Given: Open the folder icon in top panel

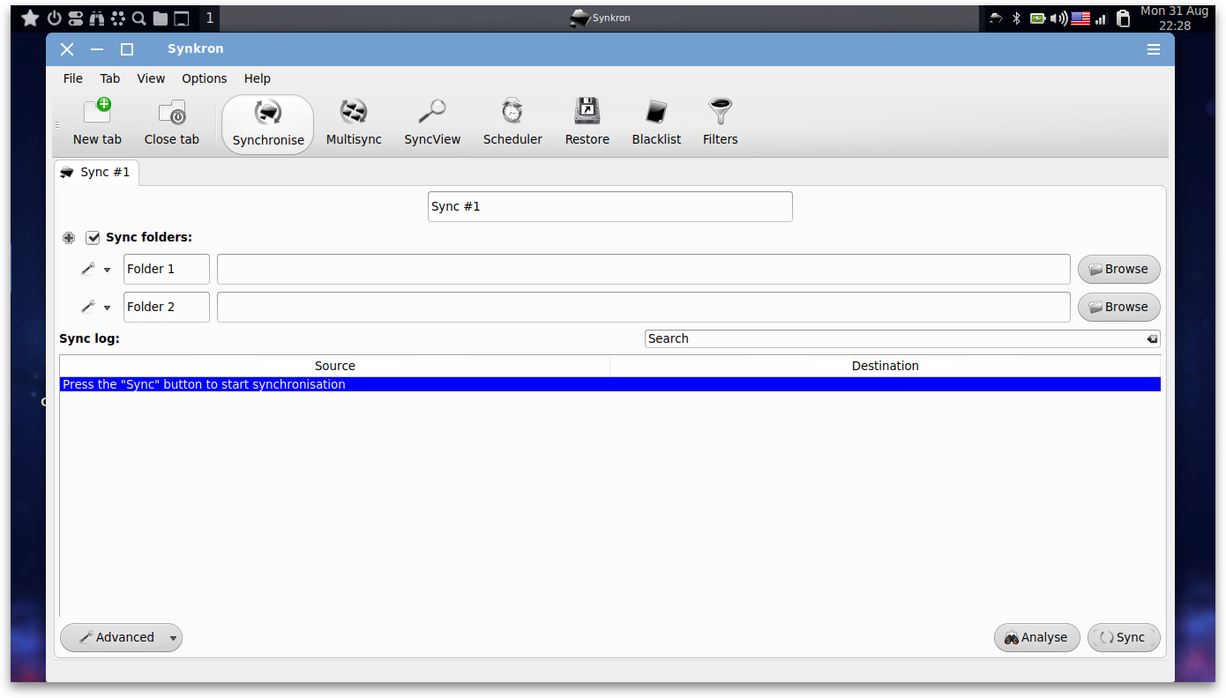Looking at the screenshot, I should [160, 19].
